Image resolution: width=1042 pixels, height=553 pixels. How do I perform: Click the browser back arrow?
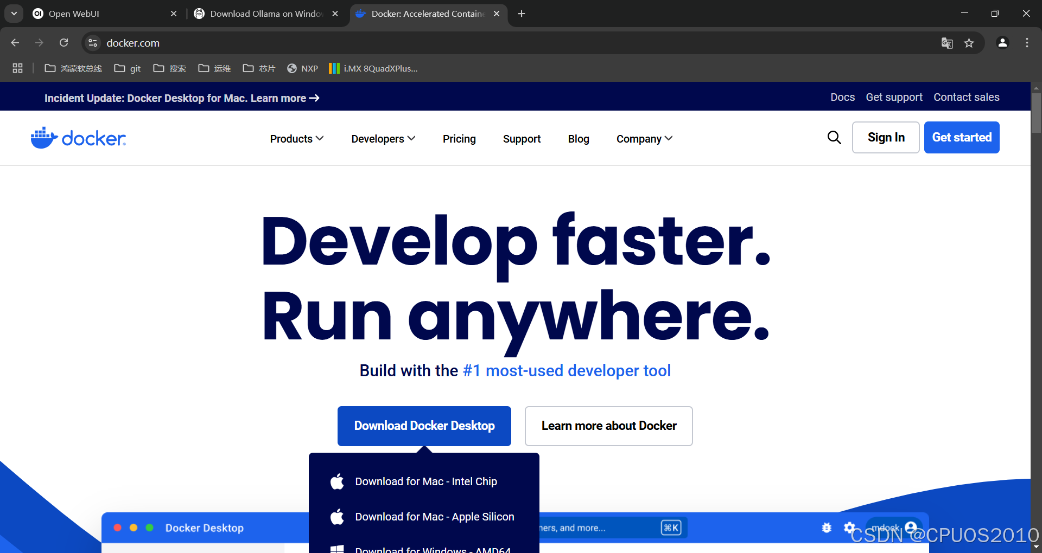15,43
